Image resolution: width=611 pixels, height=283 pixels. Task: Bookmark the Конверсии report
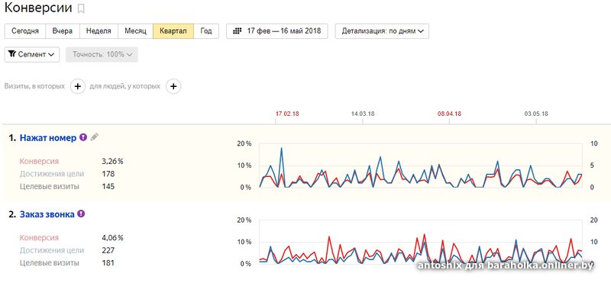(81, 8)
